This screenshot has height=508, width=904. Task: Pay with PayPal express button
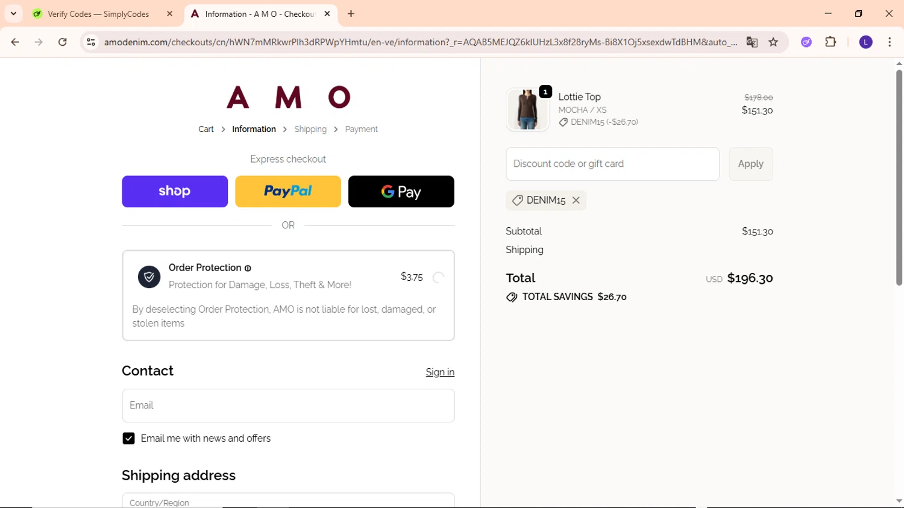pyautogui.click(x=288, y=192)
